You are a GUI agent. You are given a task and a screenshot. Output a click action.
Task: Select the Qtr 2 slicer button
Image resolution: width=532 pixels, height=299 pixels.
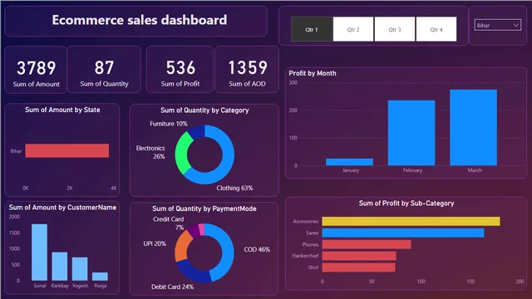[x=353, y=29]
